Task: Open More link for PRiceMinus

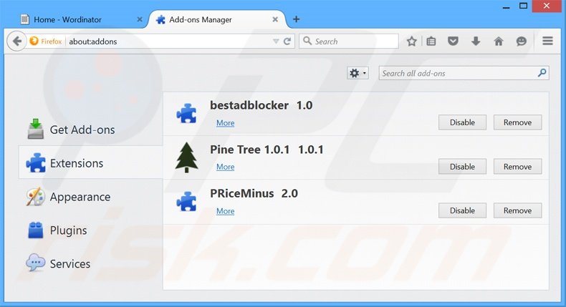Action: (x=225, y=211)
